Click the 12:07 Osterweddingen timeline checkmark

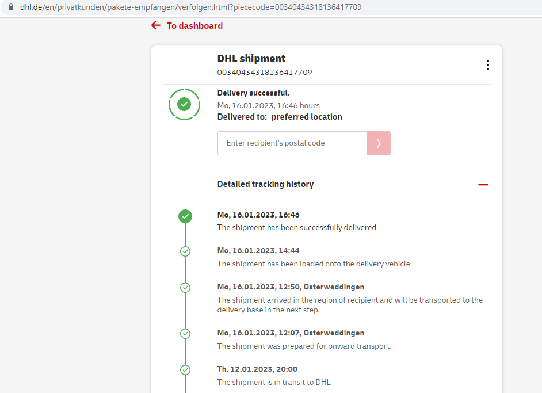click(185, 334)
